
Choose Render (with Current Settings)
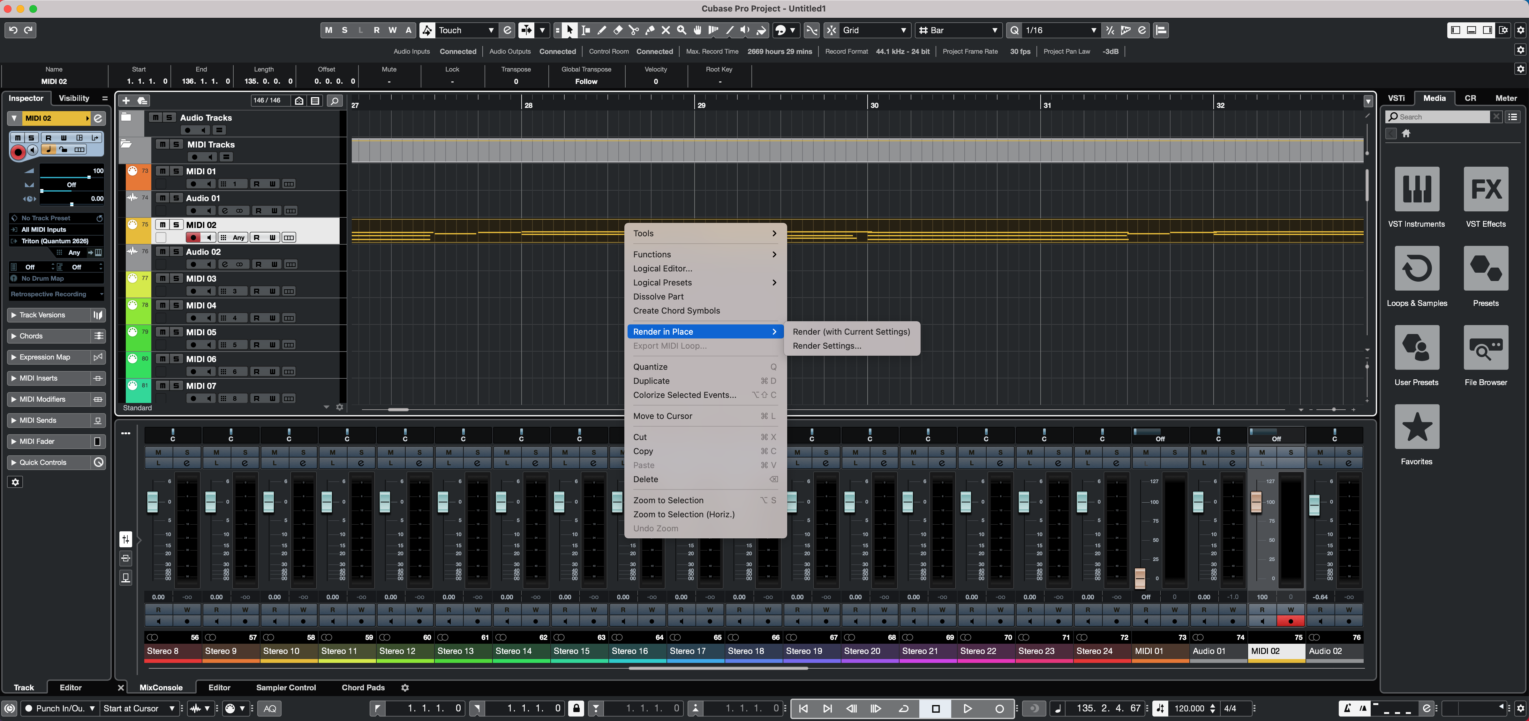(x=851, y=331)
